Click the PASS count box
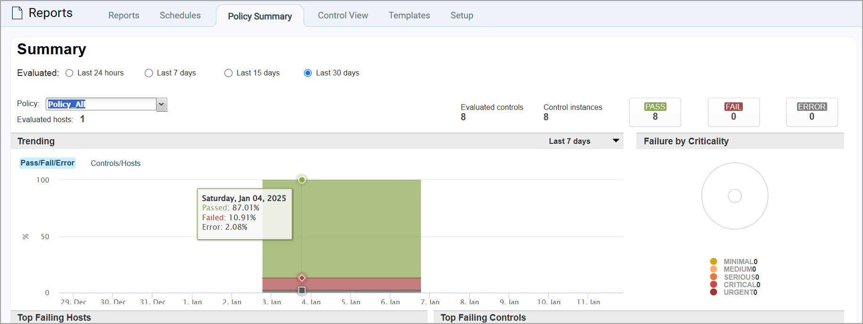This screenshot has width=863, height=324. point(655,112)
